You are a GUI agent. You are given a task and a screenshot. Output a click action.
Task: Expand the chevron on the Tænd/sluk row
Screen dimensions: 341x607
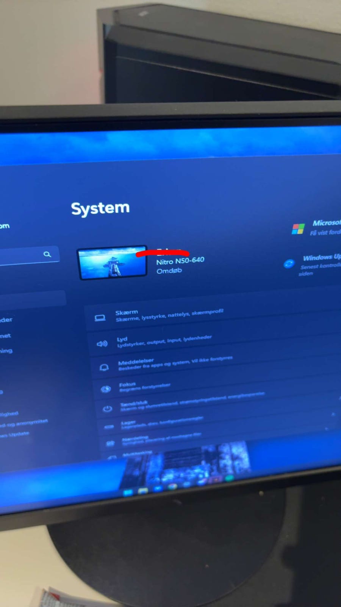coord(339,398)
